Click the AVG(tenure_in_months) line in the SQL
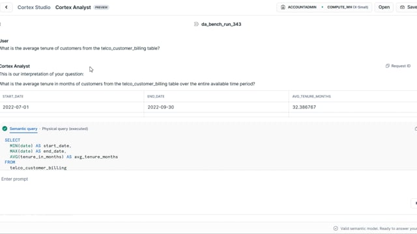Viewport: 417px width, 234px height. point(64,157)
